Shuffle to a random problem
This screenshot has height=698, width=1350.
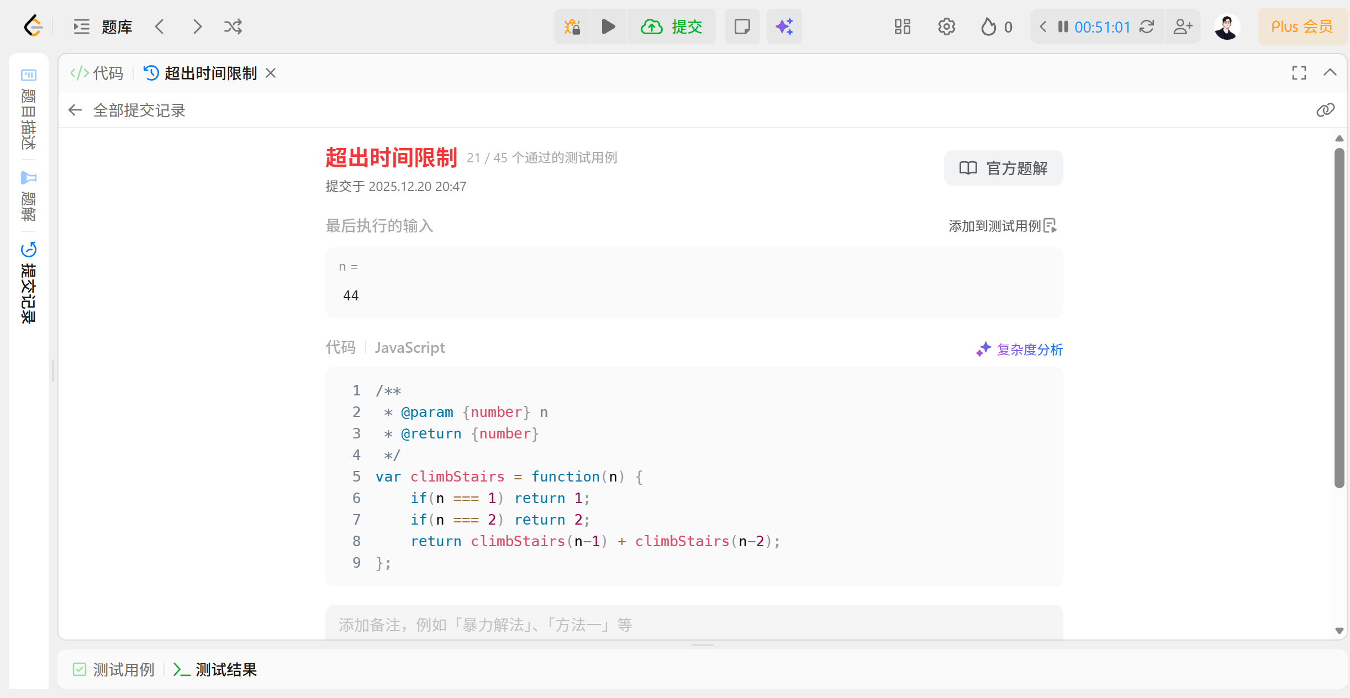point(233,27)
